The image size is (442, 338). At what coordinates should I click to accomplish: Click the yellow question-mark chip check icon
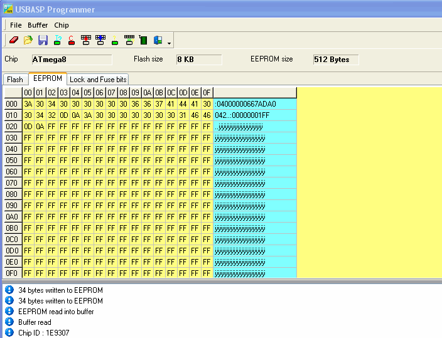(x=115, y=40)
